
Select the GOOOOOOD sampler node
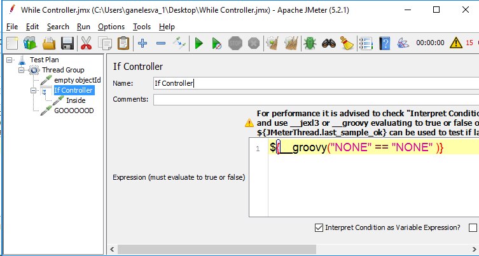pos(74,111)
